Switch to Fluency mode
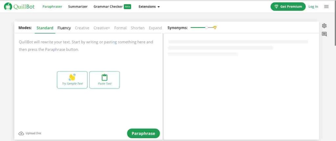The image size is (336, 141). pyautogui.click(x=64, y=28)
